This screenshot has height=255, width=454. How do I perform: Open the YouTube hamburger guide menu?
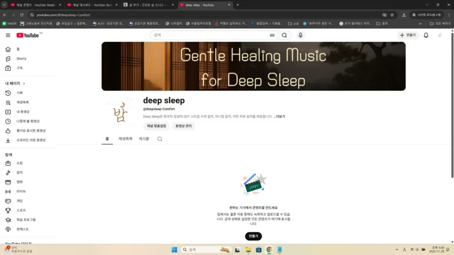pyautogui.click(x=8, y=35)
